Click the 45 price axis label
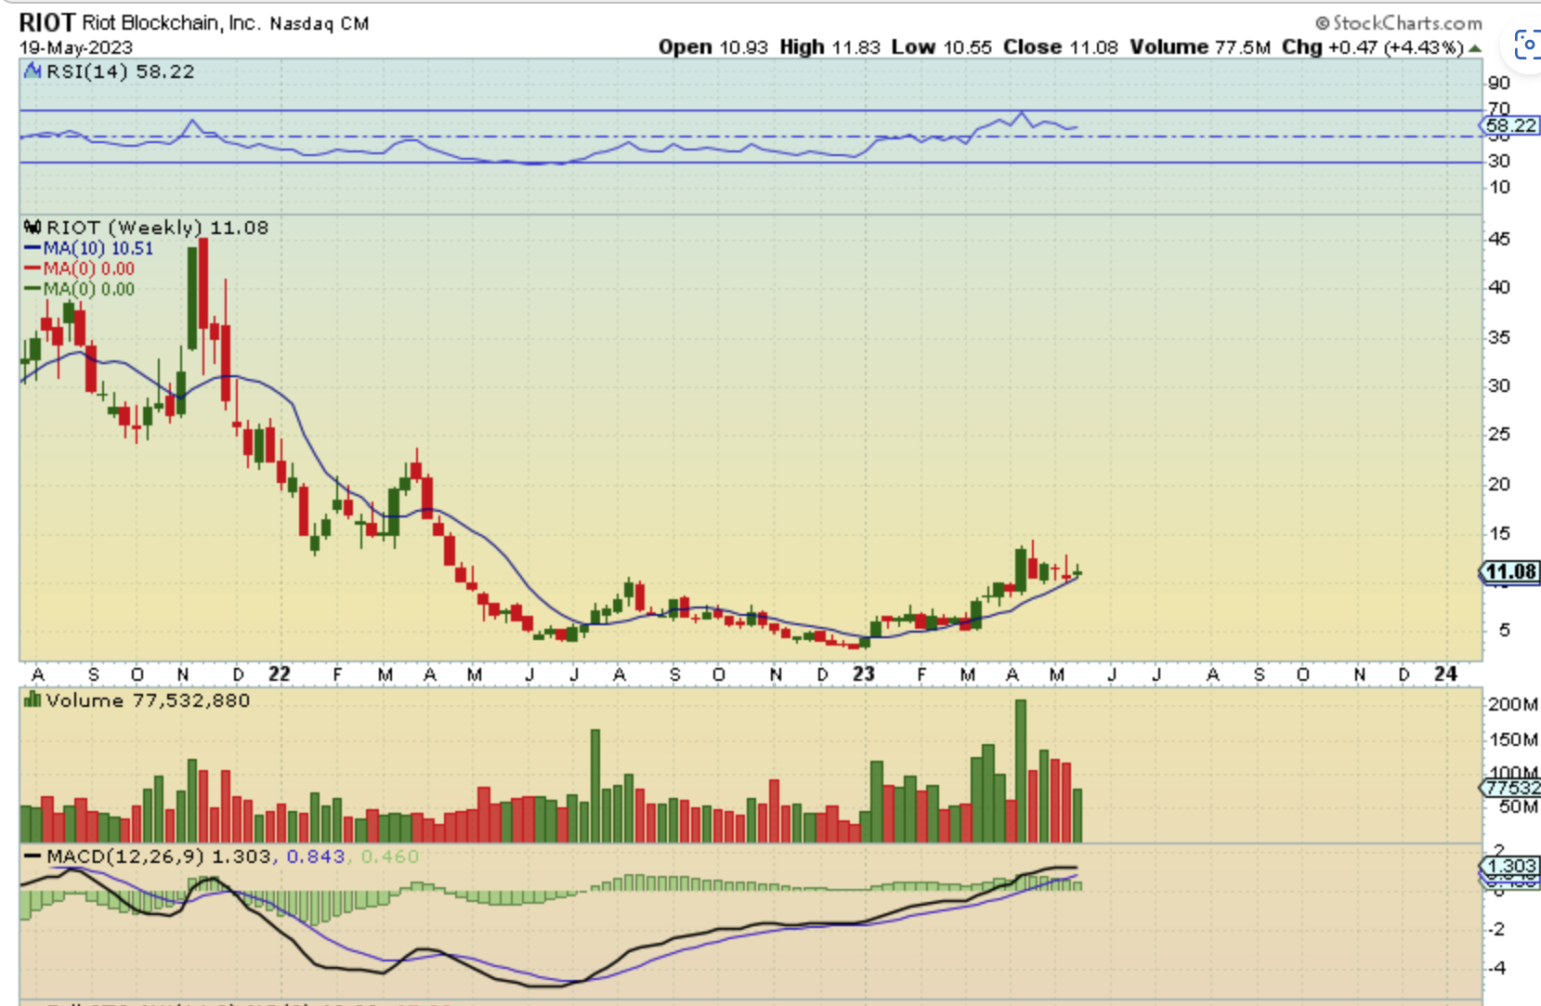The width and height of the screenshot is (1541, 1006). pyautogui.click(x=1499, y=239)
